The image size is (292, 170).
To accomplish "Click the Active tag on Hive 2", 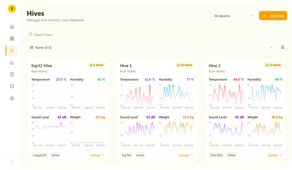I will [x=232, y=155].
